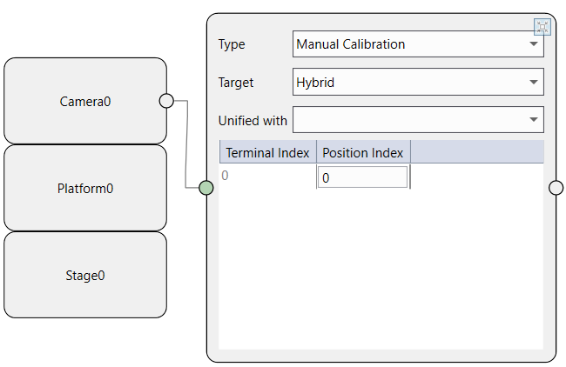The height and width of the screenshot is (367, 566).
Task: Click the green input port of the calibration node
Action: [206, 188]
